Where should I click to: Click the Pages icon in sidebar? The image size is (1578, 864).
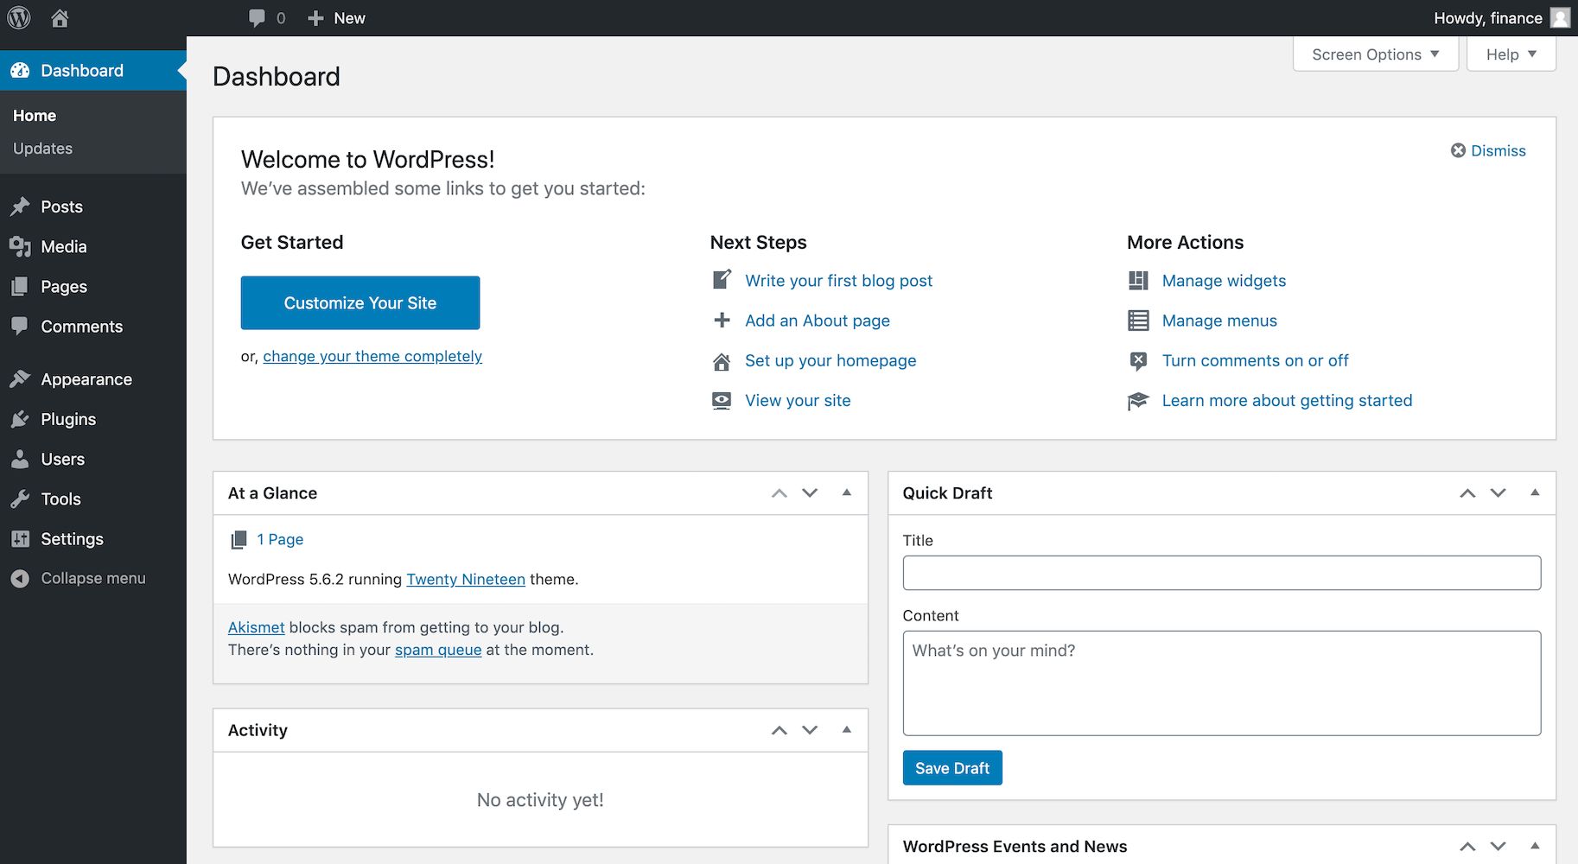coord(20,286)
